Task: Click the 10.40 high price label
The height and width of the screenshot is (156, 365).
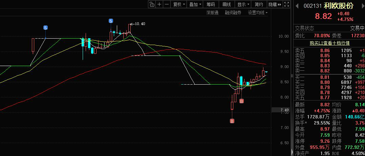Action: pyautogui.click(x=140, y=24)
